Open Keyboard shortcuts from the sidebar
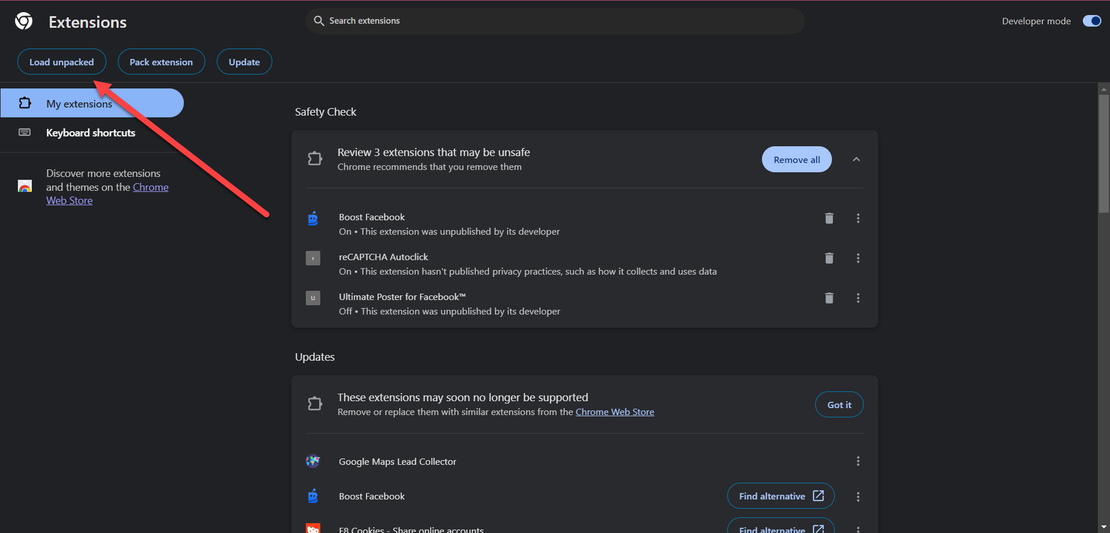The width and height of the screenshot is (1110, 533). click(x=90, y=133)
